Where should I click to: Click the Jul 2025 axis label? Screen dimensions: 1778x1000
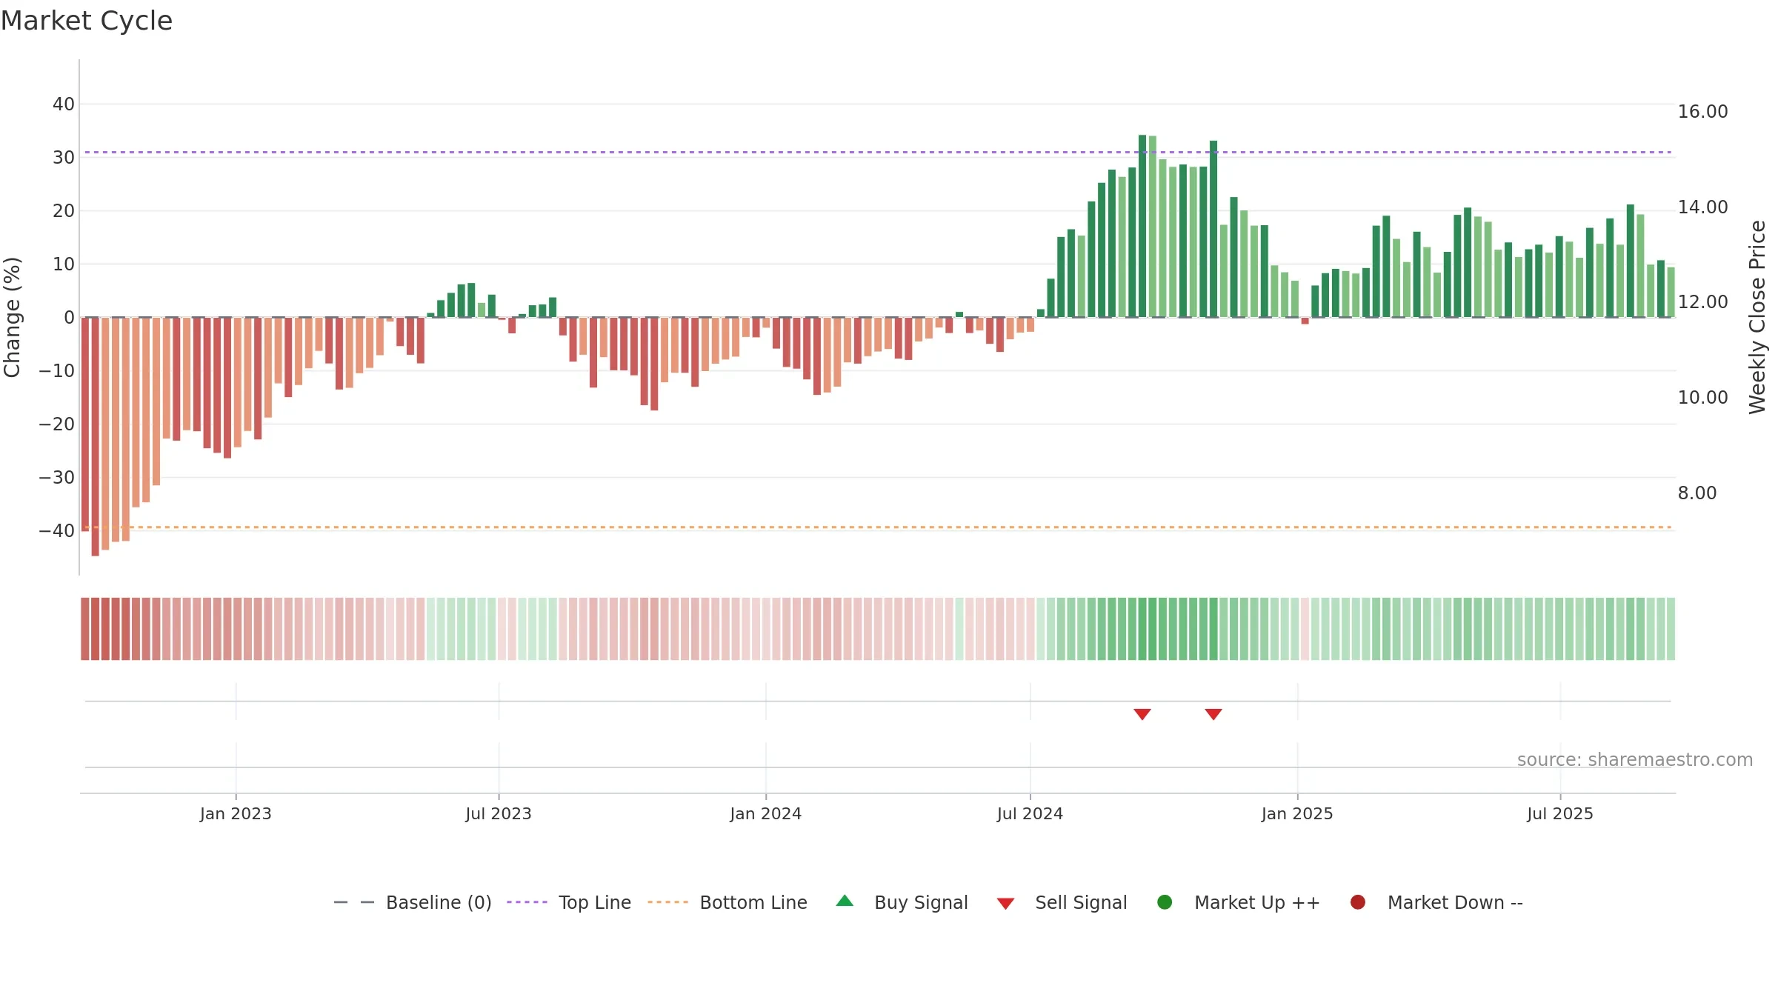pyautogui.click(x=1560, y=814)
